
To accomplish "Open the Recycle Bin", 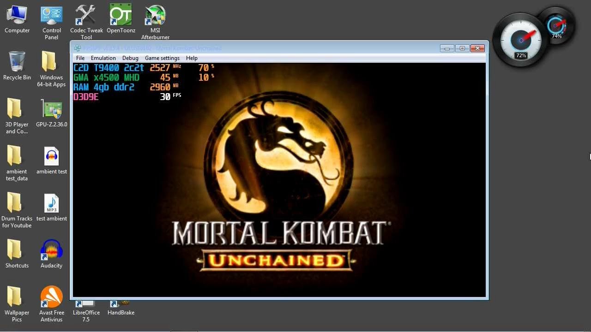I will 17,66.
